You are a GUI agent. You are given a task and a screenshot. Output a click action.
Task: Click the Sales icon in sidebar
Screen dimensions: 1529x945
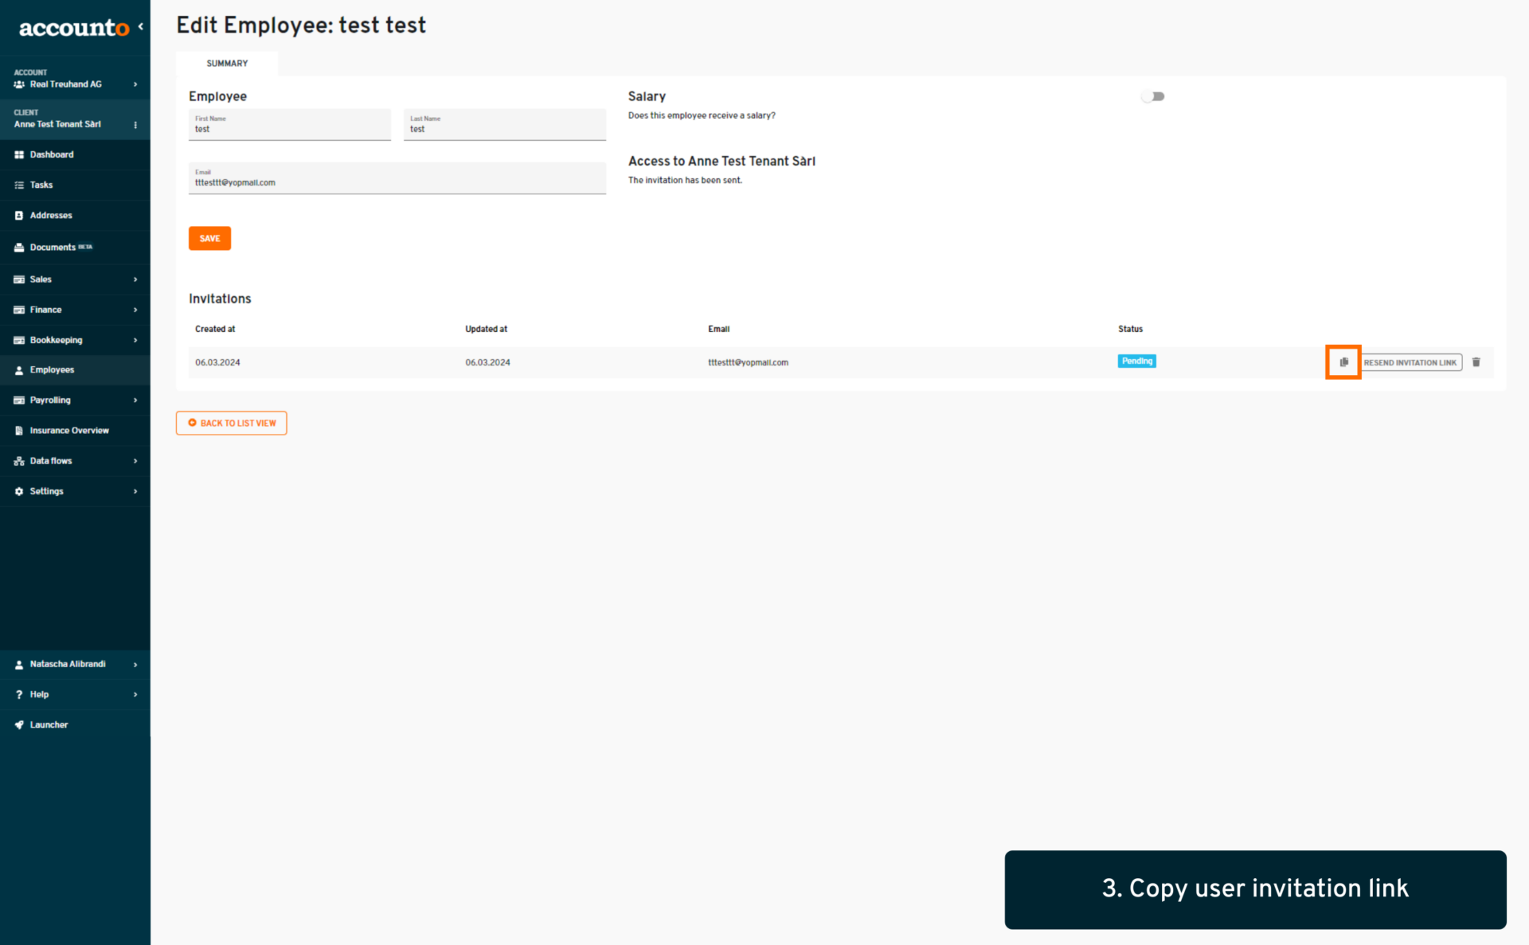[x=19, y=279]
